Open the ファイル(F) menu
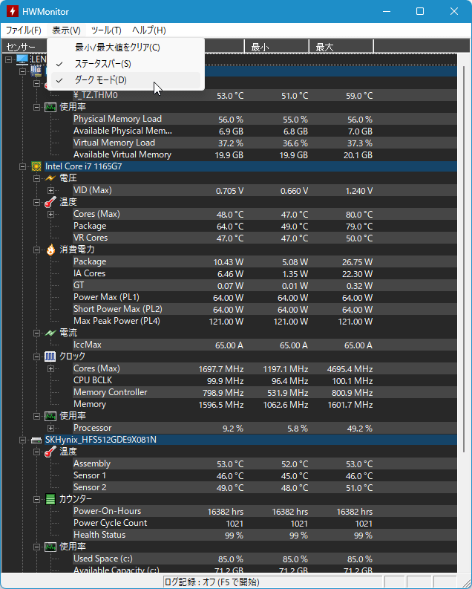This screenshot has width=472, height=589. pos(23,30)
